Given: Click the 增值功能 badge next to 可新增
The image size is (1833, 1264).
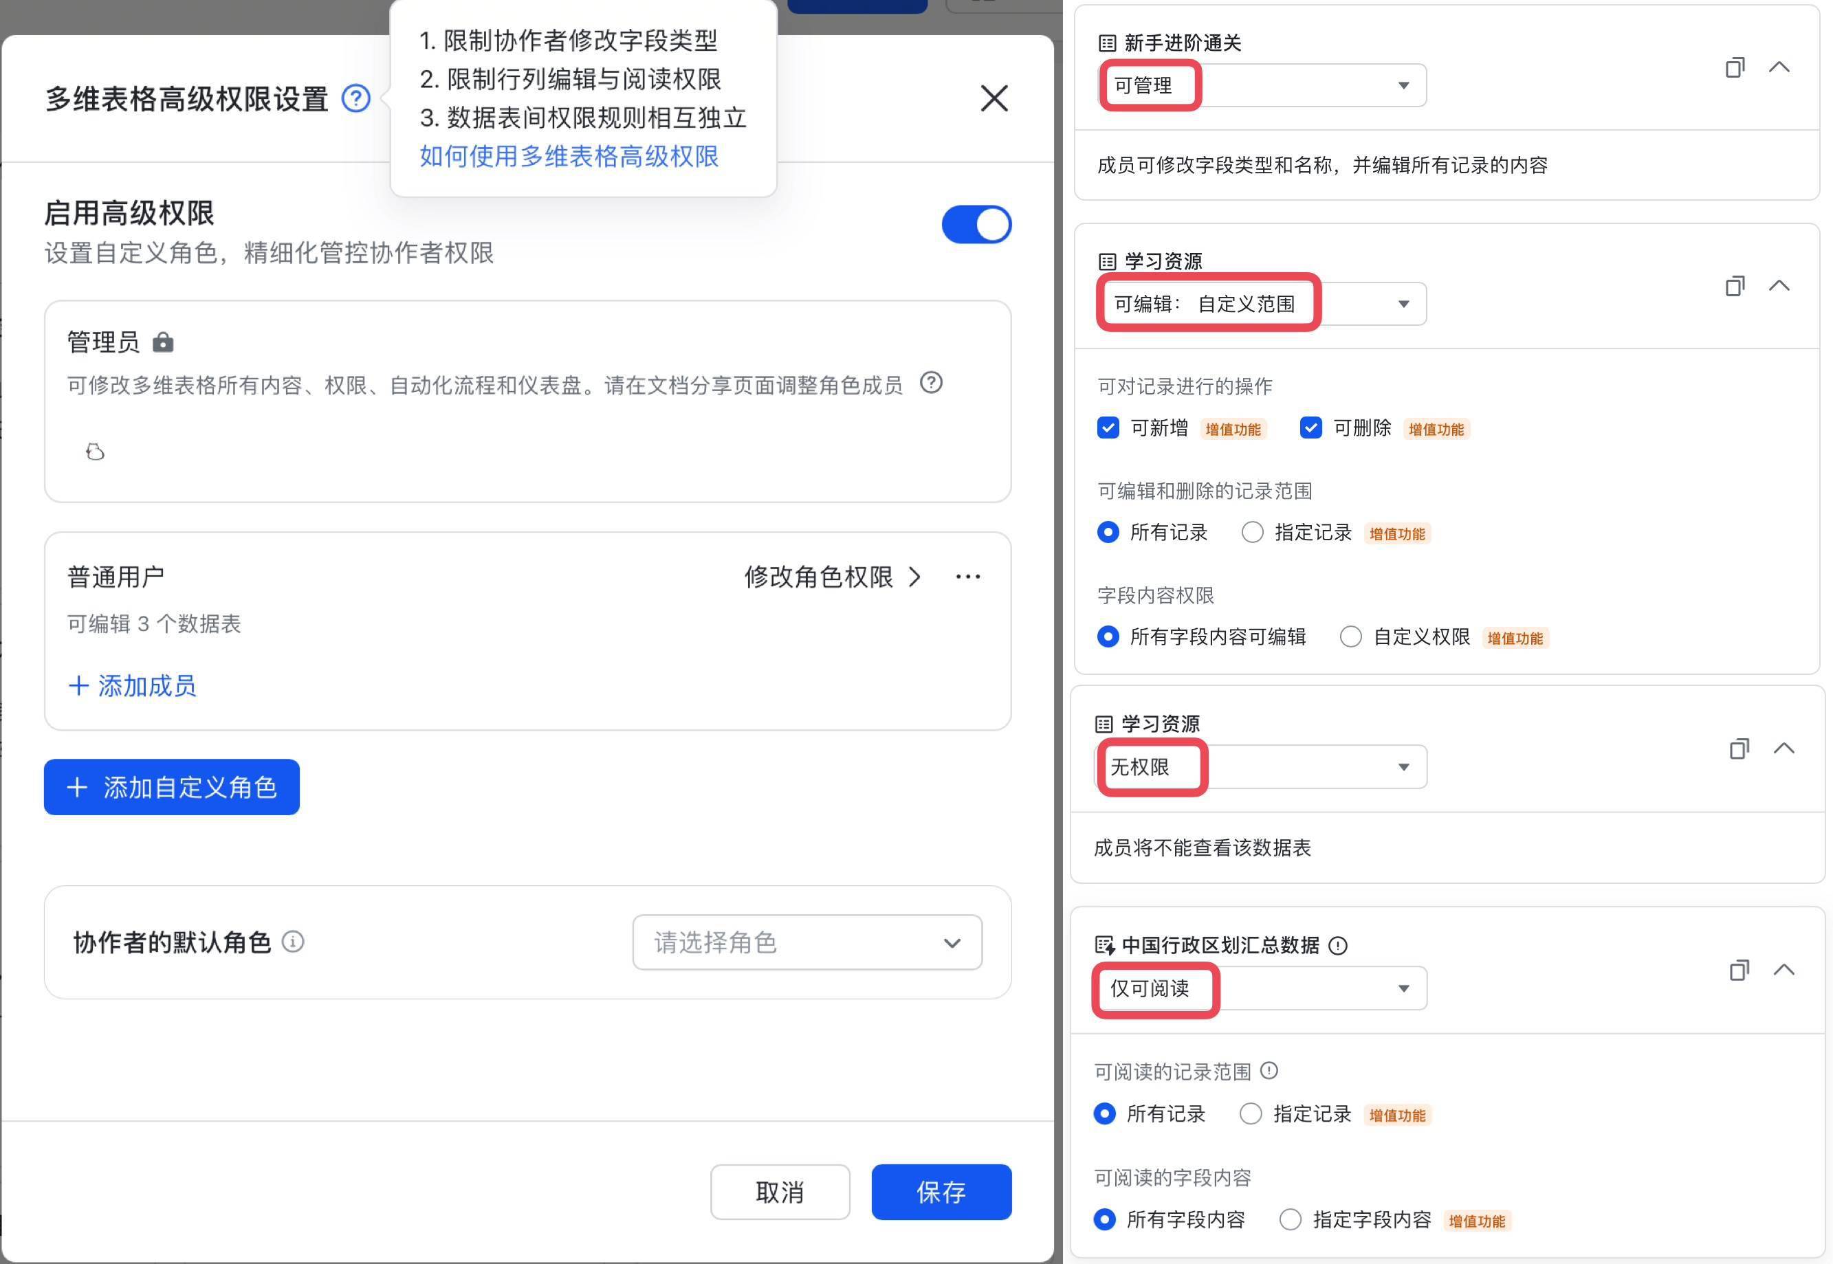Looking at the screenshot, I should [x=1233, y=430].
